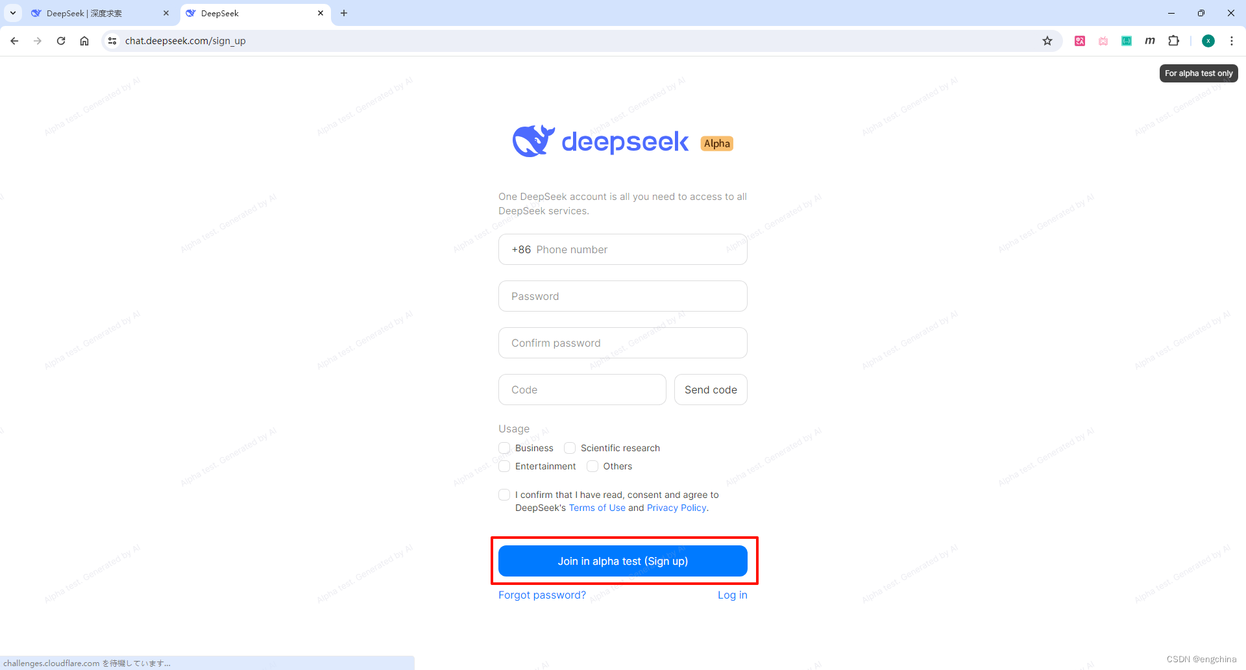Click the site information icon in address bar

point(112,41)
